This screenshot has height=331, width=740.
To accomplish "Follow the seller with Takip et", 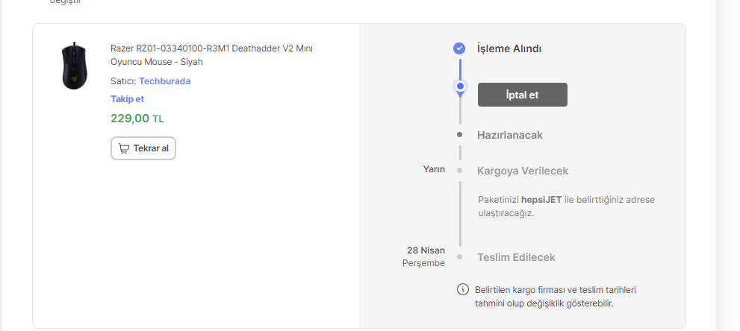I will [127, 98].
